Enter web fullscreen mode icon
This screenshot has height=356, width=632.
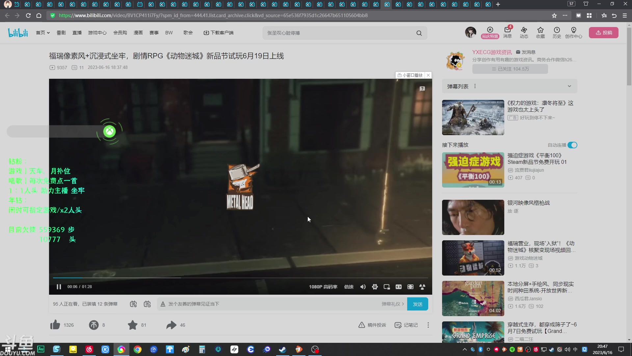pos(410,287)
